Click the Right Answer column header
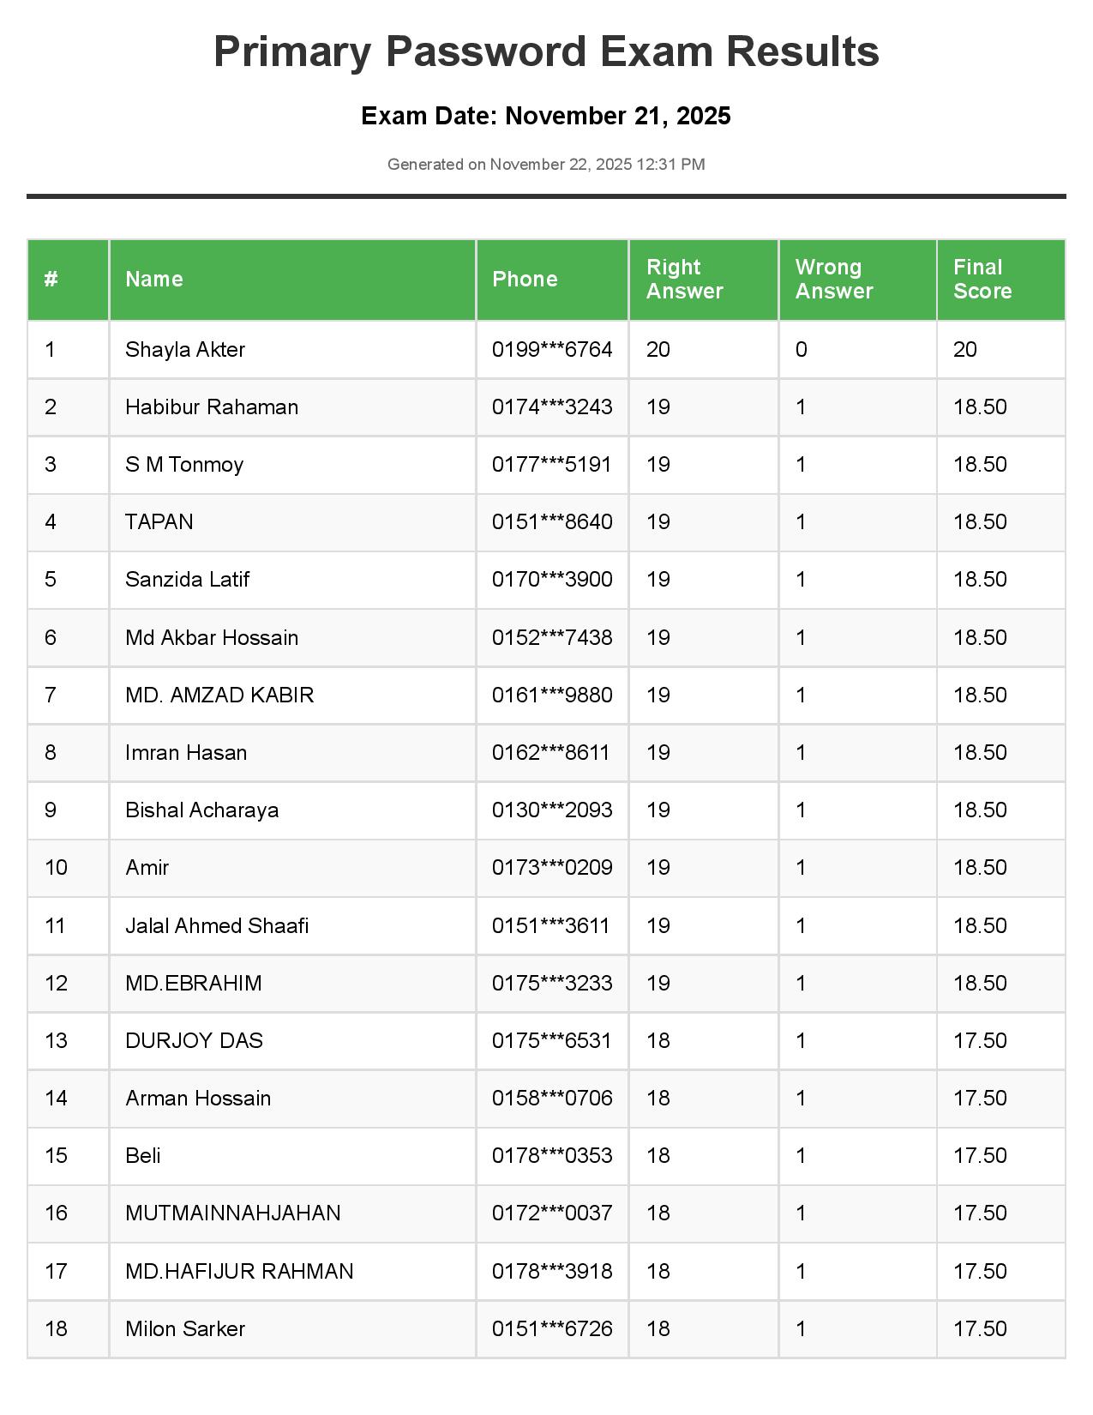The image size is (1093, 1415). 684,280
